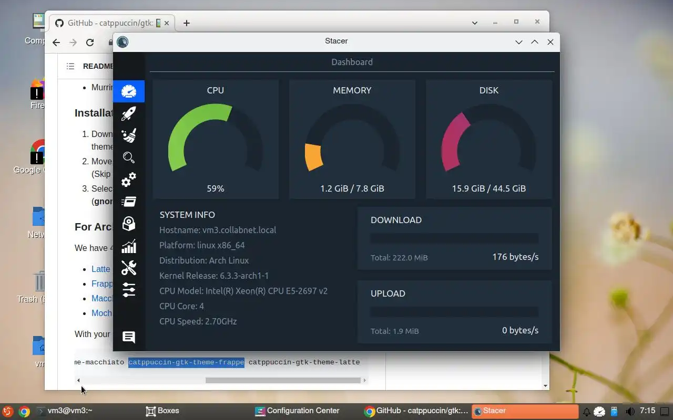Click the download speed progress bar
The image size is (673, 420).
click(x=454, y=238)
